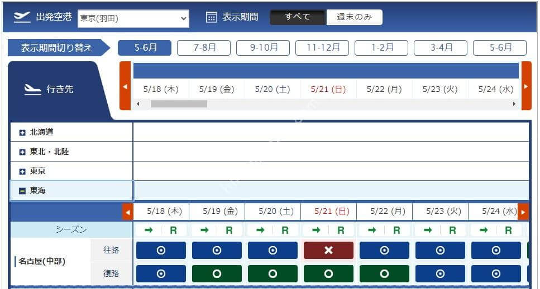Screen dimensions: 540x289
Task: Click the 5/21 (日) date in top header
Action: click(x=328, y=89)
